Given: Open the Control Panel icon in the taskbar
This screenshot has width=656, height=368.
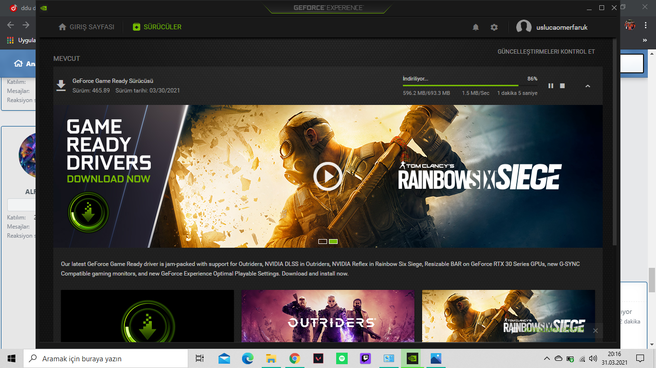Looking at the screenshot, I should point(389,358).
